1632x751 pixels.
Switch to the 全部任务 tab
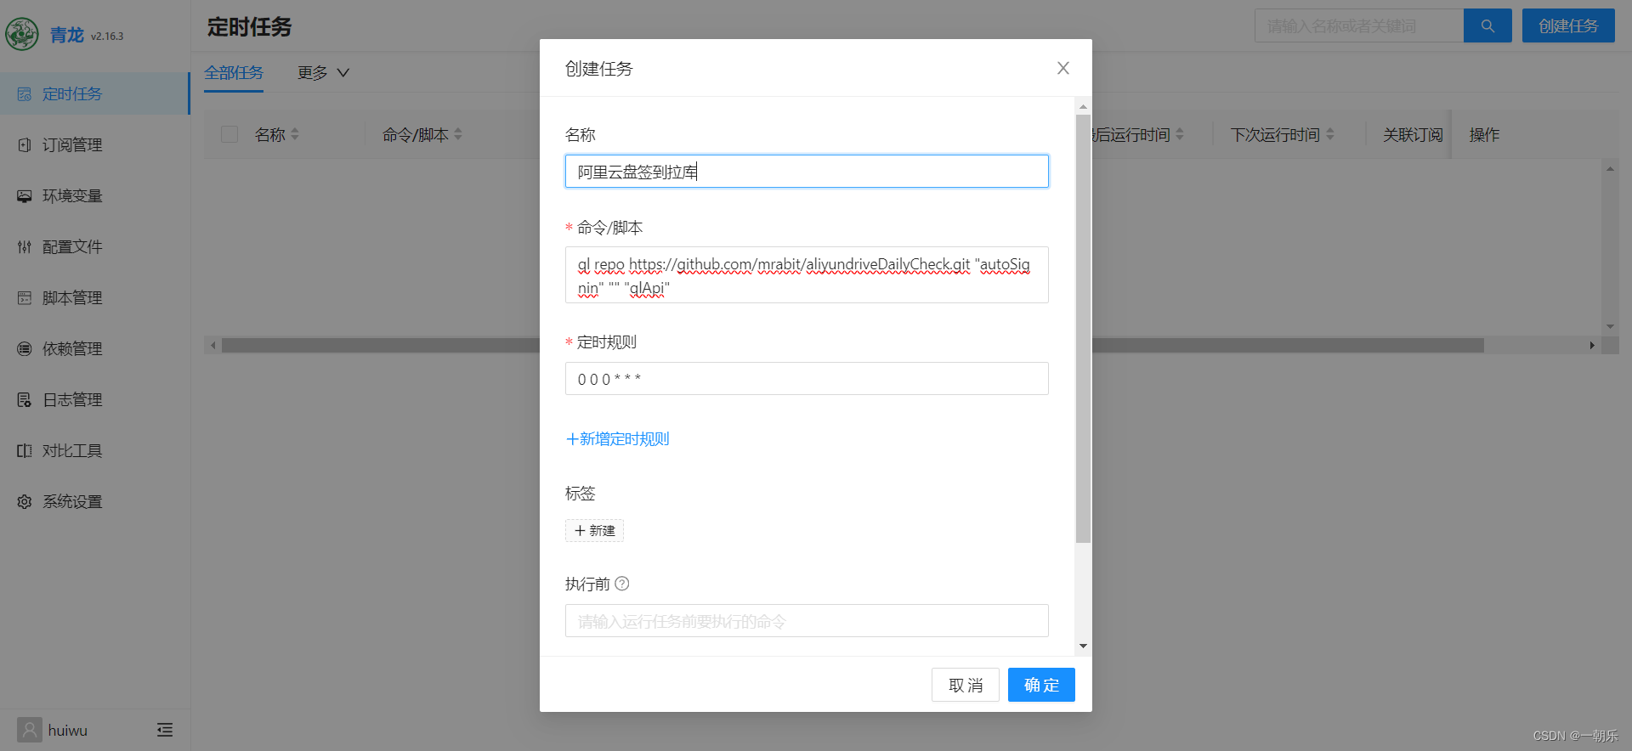234,73
